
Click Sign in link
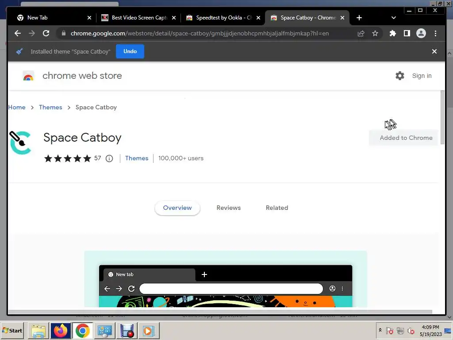point(422,76)
